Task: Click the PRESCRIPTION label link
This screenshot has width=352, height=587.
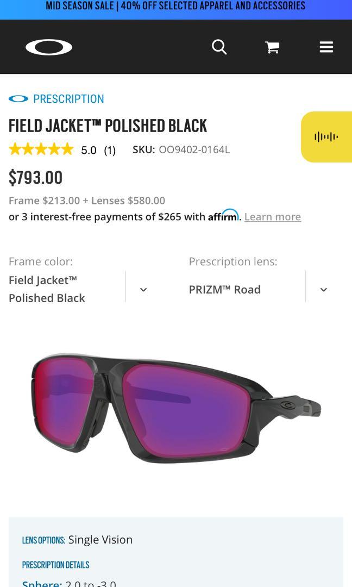Action: (x=68, y=99)
